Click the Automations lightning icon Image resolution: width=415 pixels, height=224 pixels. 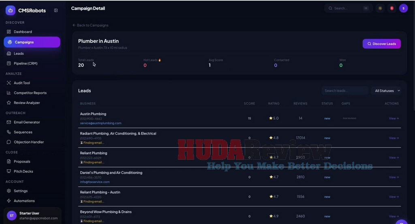[9, 201]
